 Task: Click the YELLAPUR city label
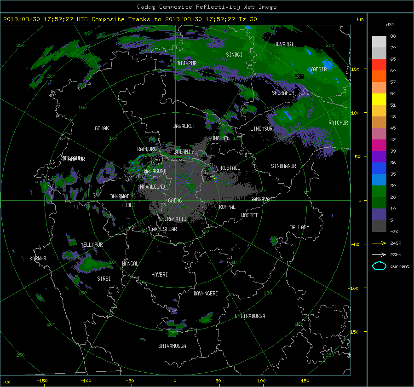(x=92, y=245)
